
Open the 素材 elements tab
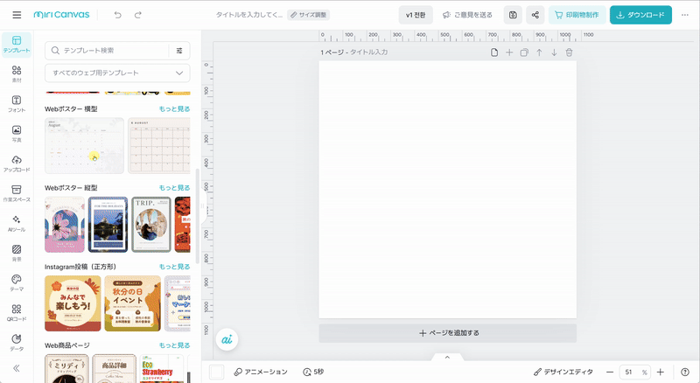[17, 74]
